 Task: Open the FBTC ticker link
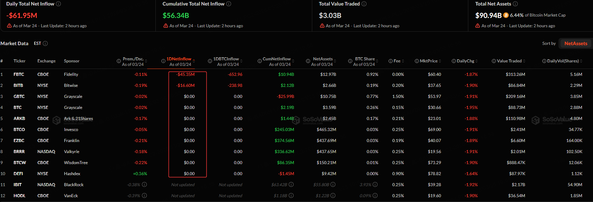(19, 74)
